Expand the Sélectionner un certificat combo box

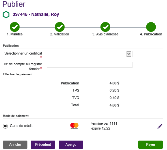point(90,54)
